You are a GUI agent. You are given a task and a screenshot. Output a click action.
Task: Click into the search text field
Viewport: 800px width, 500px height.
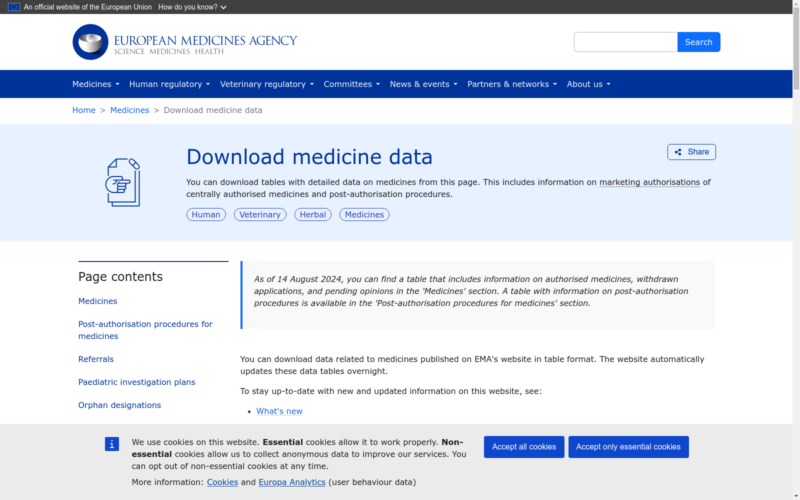click(x=625, y=42)
